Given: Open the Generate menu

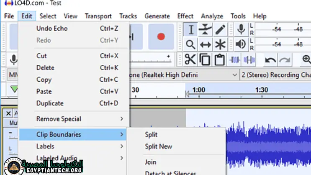Looking at the screenshot, I should pos(157,16).
